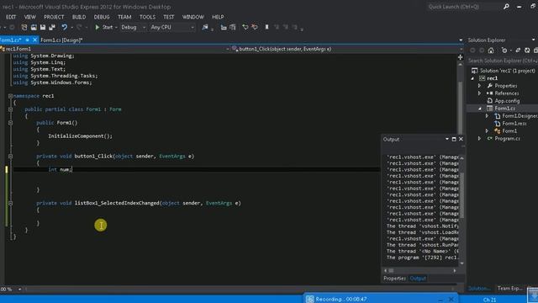Click the Search Solution Explorer field
The height and width of the screenshot is (303, 538).
(x=503, y=61)
